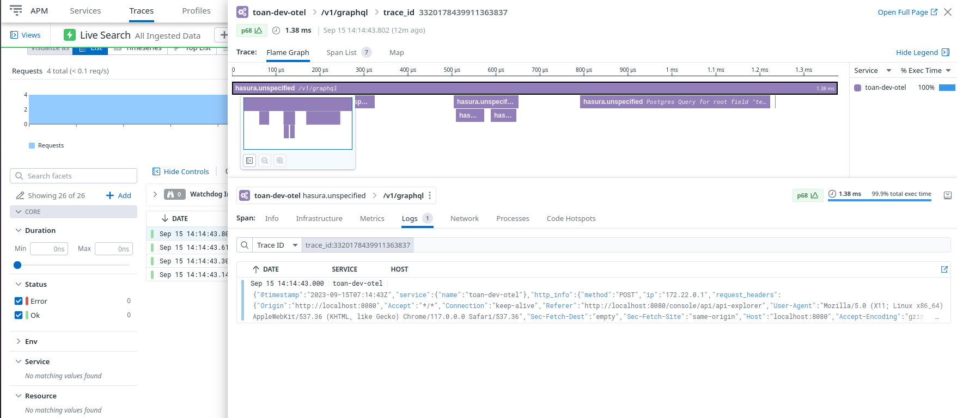
Task: Open the span Processes tab
Action: [x=513, y=218]
